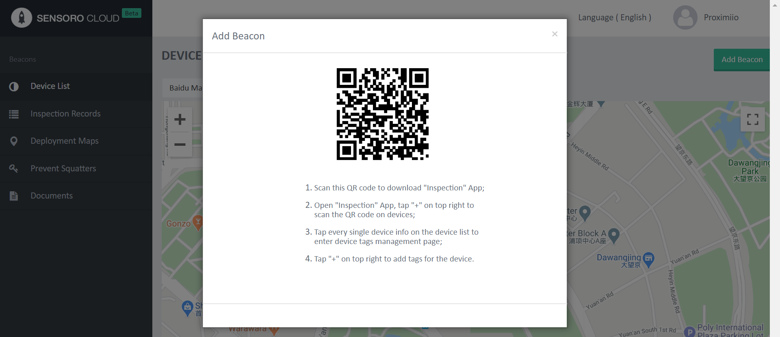This screenshot has height=337, width=780.
Task: Open Inspection Records page
Action: (76, 114)
